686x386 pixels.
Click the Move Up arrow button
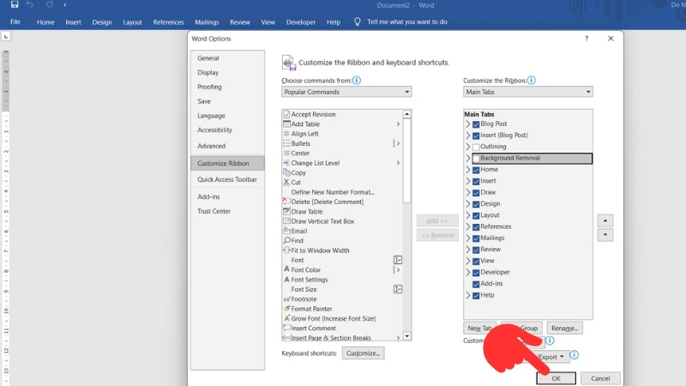(x=605, y=220)
